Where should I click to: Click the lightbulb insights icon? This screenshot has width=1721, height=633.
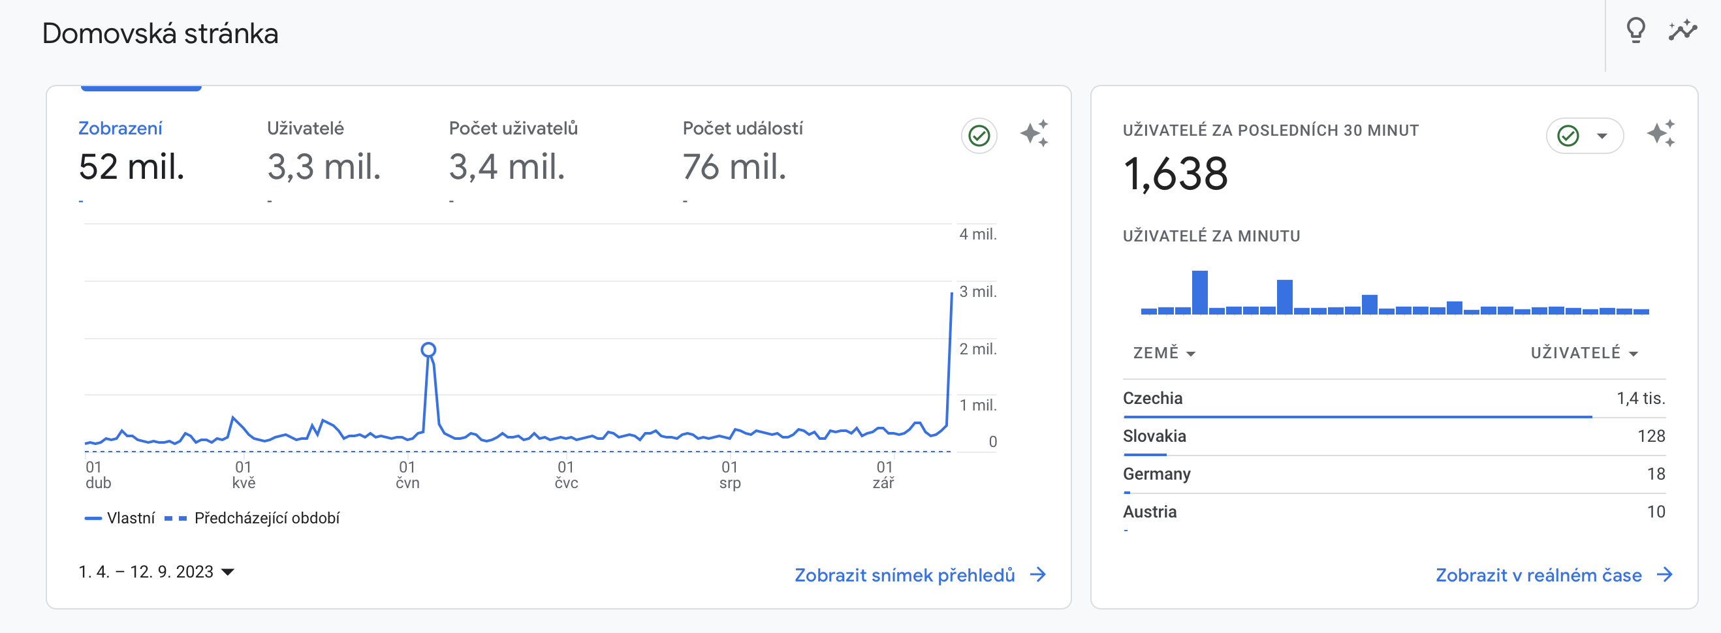(x=1635, y=30)
